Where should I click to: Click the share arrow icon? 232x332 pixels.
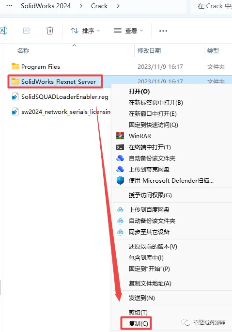27,31
